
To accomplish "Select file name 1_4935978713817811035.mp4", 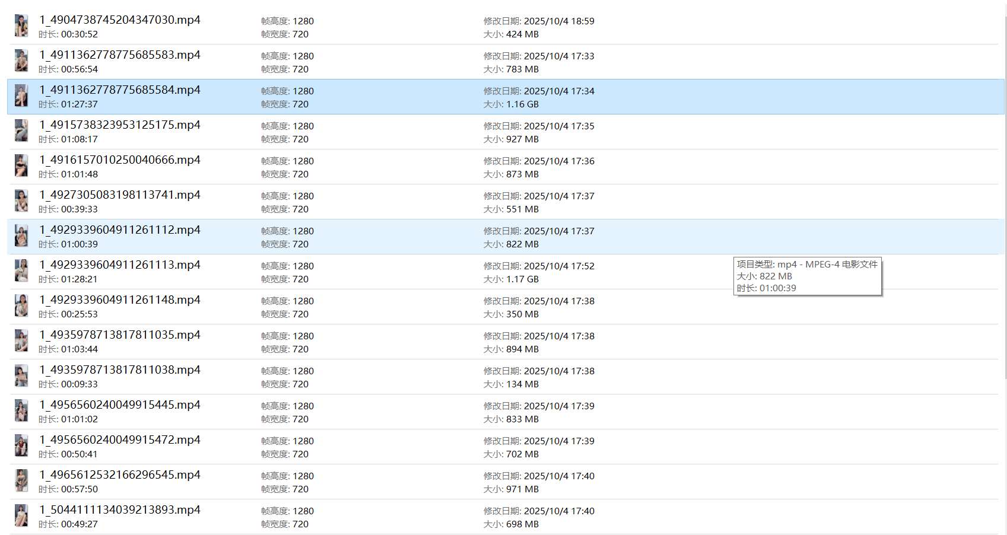I will click(120, 335).
